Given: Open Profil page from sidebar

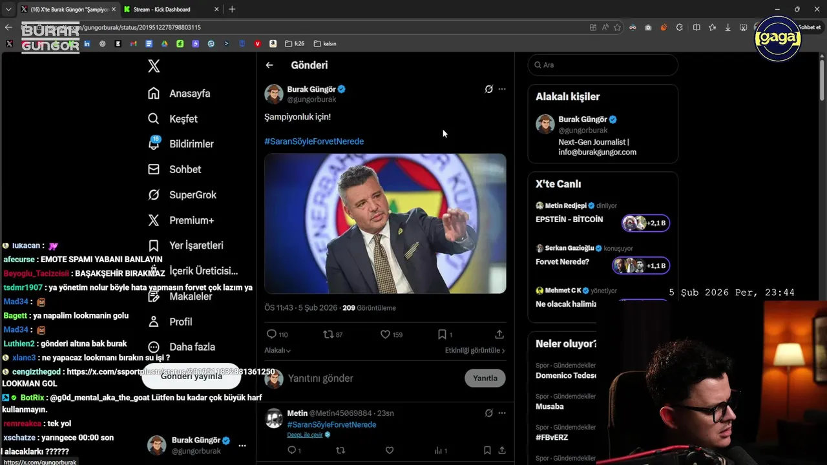Looking at the screenshot, I should (171, 322).
